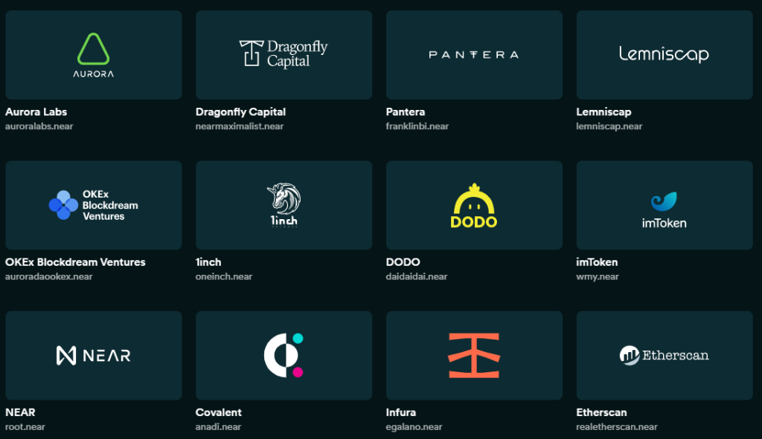Click the anadi.near account name
This screenshot has height=439, width=762.
218,427
